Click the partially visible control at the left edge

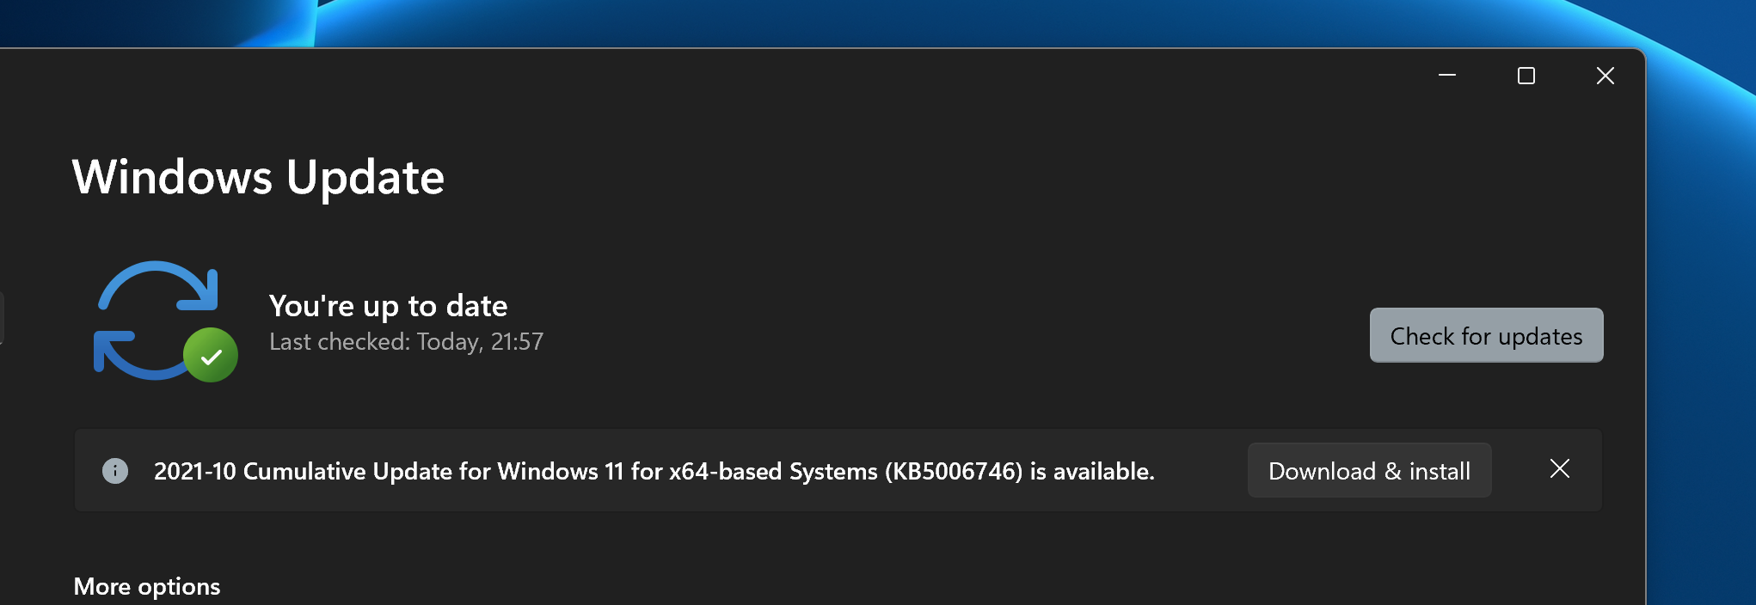pyautogui.click(x=3, y=318)
